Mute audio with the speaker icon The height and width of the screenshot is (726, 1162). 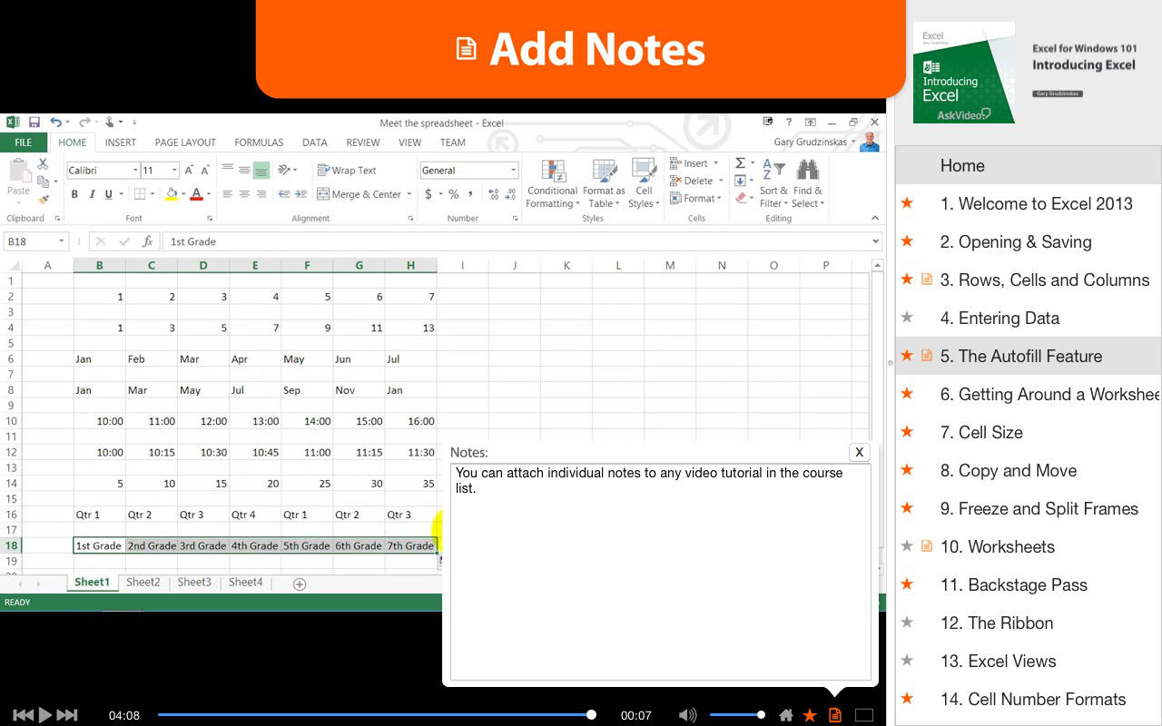pyautogui.click(x=688, y=715)
